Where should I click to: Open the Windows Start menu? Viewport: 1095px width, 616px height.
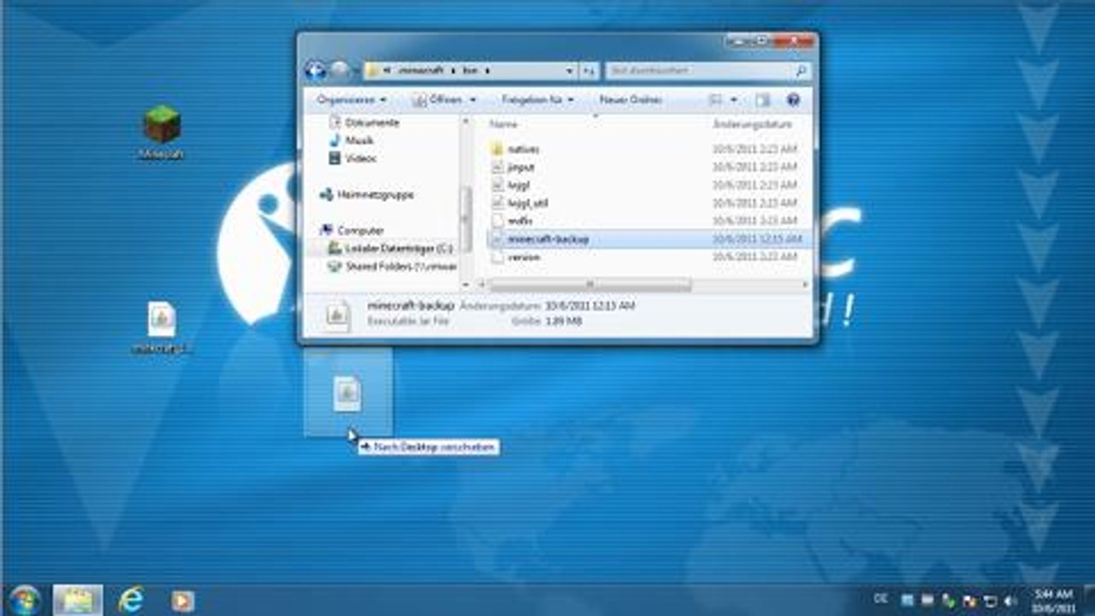pyautogui.click(x=25, y=600)
